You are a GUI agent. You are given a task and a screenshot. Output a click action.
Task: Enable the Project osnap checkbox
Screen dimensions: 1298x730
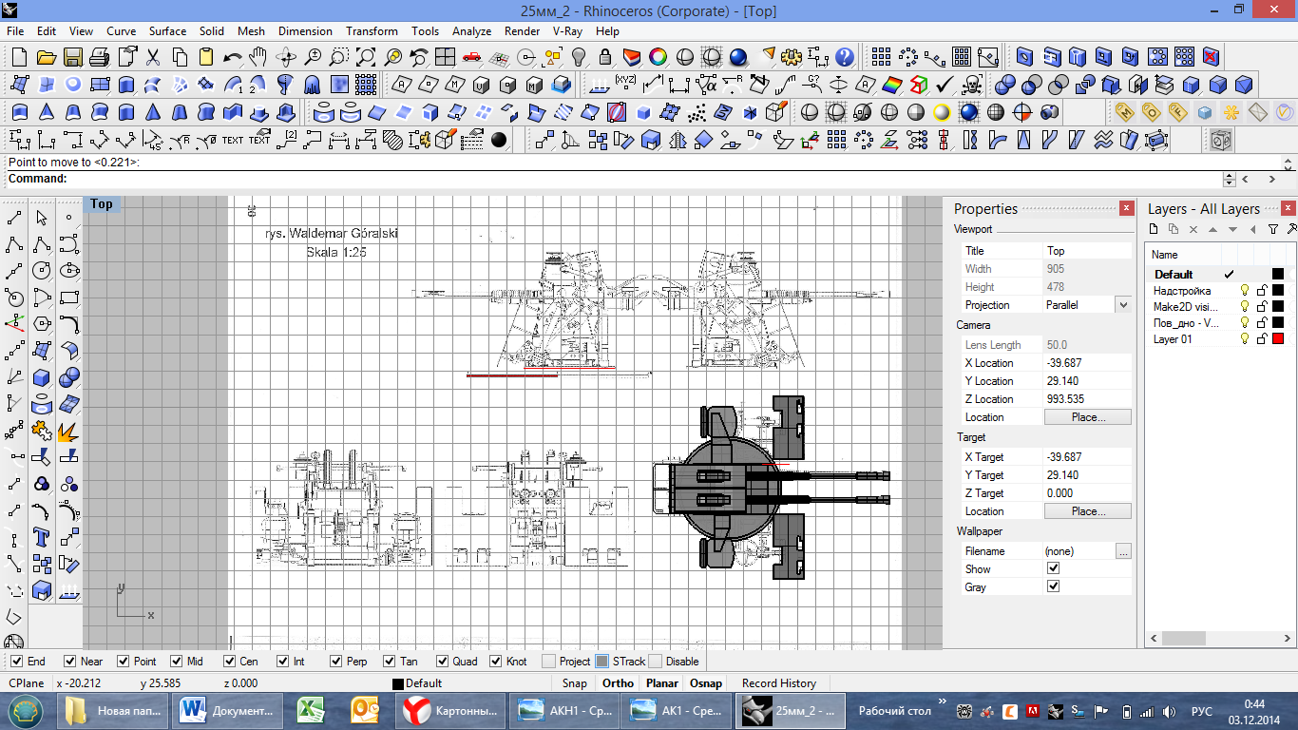pos(548,662)
